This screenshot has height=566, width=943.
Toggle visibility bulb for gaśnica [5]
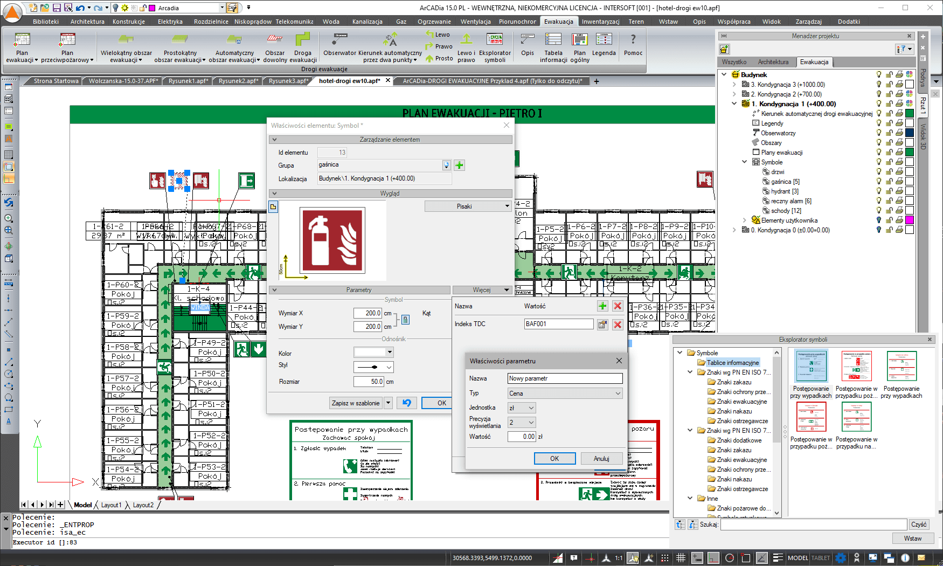pos(879,182)
